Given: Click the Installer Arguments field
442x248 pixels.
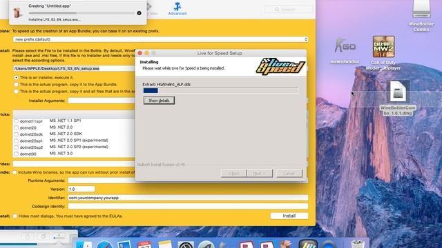Looking at the screenshot, I should (x=102, y=101).
